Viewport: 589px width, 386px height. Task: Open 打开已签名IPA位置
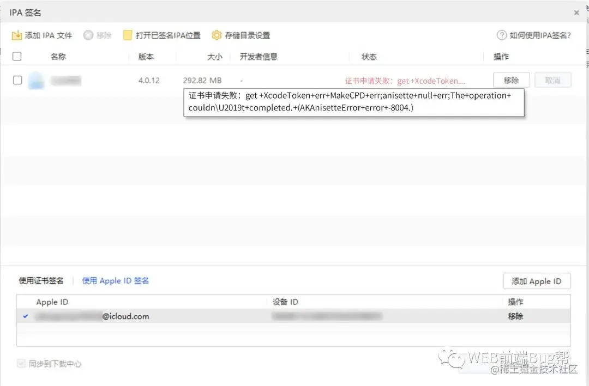click(168, 35)
